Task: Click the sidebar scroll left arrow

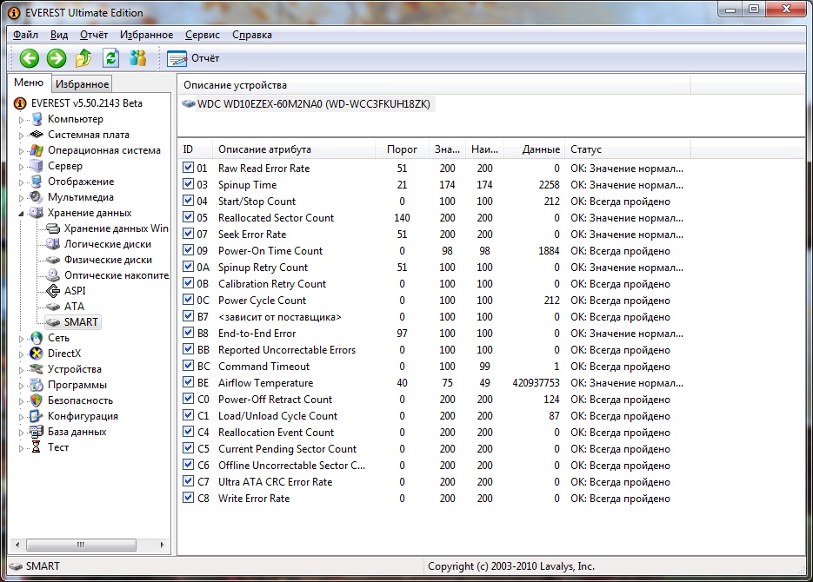Action: click(x=17, y=545)
